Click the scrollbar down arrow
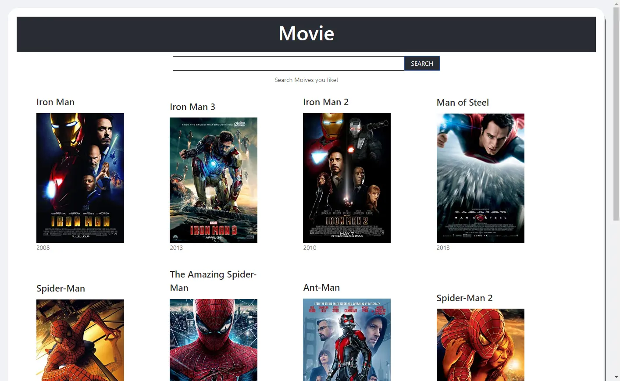 pyautogui.click(x=616, y=377)
